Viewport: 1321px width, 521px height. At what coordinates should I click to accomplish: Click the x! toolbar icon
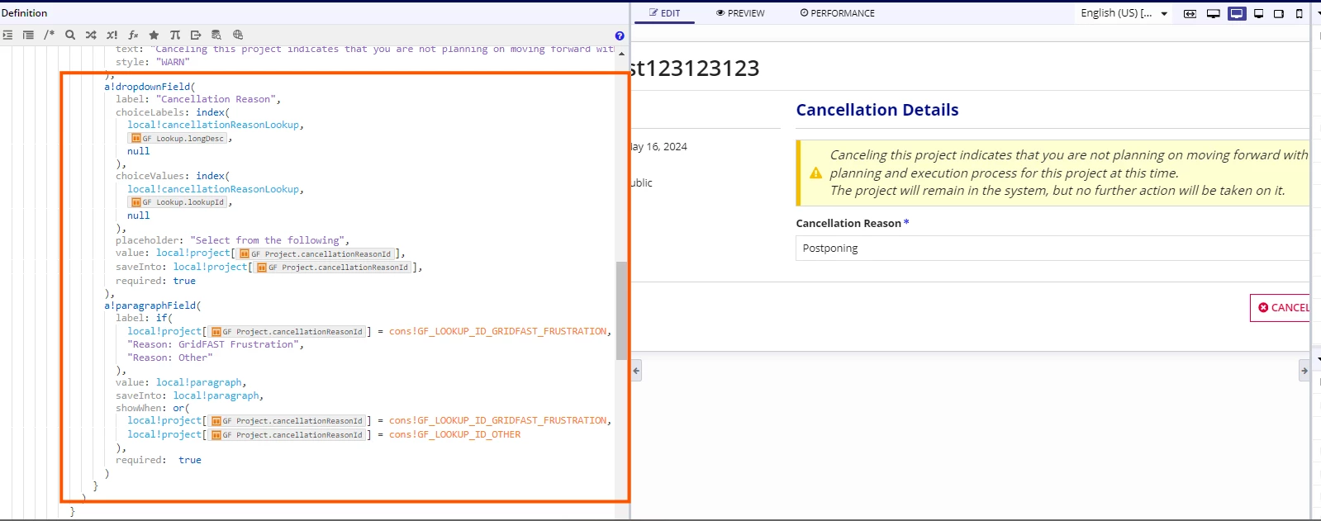[112, 35]
